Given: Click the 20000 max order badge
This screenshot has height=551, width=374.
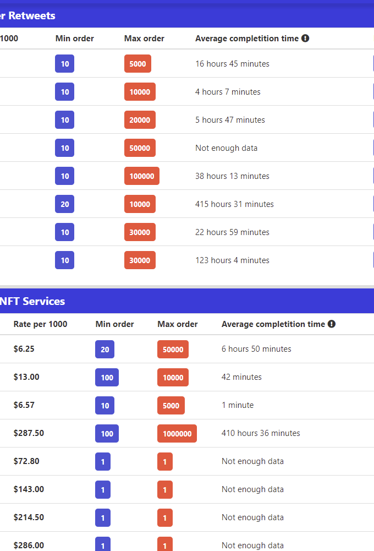Looking at the screenshot, I should 140,120.
